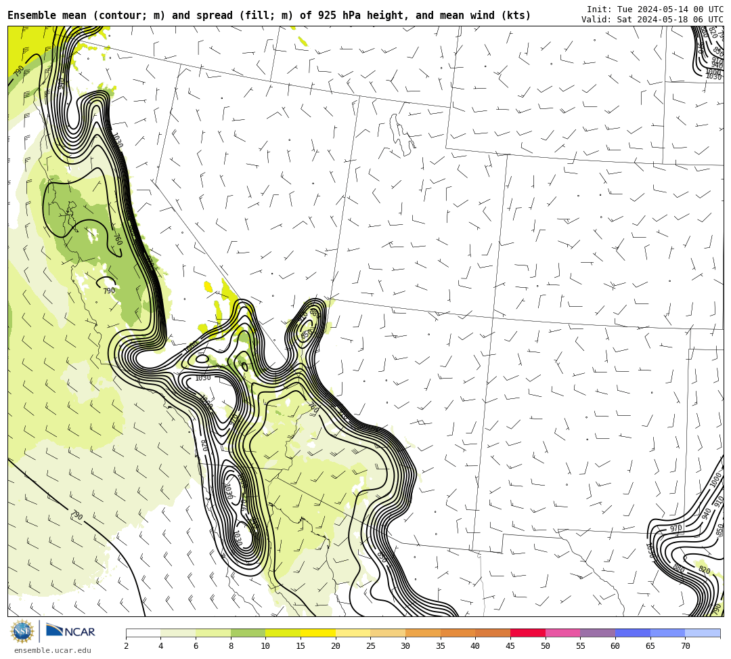The width and height of the screenshot is (731, 659).
Task: Click the colorbar tick label 50
Action: point(546,646)
